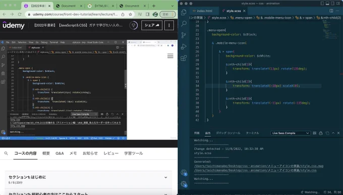Toggle Live Sass Watching in status bar
Screen dimensions: 343x195
(310, 192)
